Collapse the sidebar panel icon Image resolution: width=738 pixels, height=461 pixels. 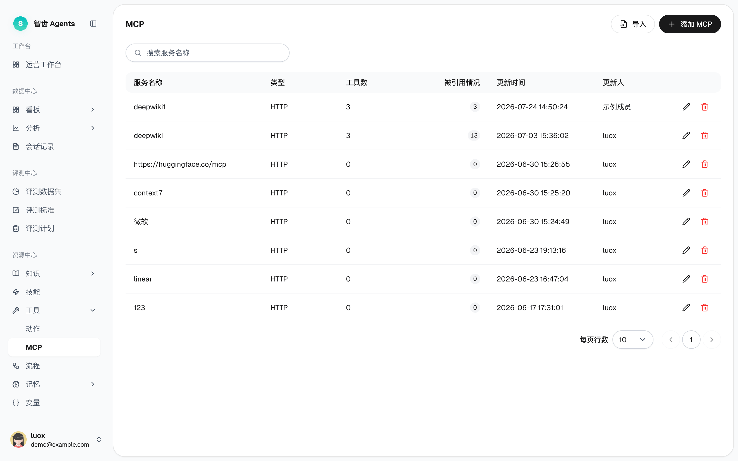(x=93, y=24)
